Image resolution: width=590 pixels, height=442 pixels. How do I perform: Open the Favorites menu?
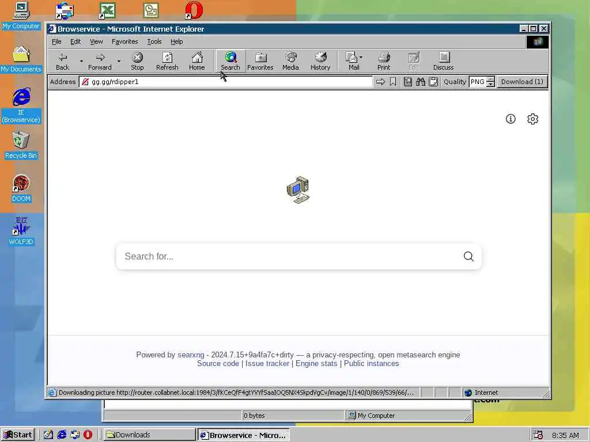[x=124, y=41]
